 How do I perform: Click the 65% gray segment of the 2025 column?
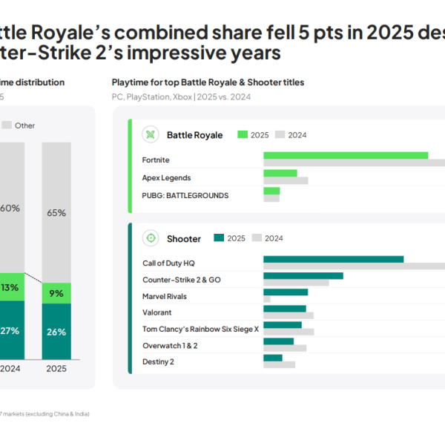click(56, 212)
